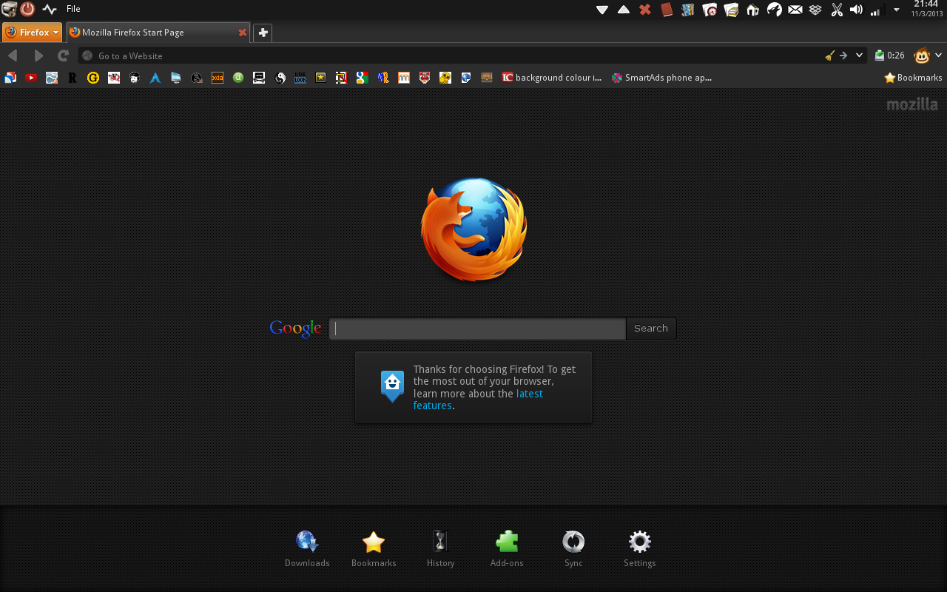The image size is (947, 592).
Task: Go forward to the next page
Action: (x=38, y=55)
